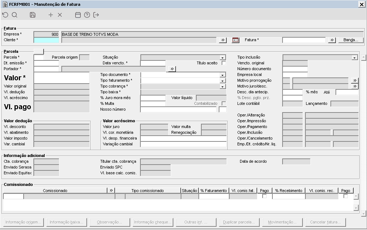The image size is (367, 230).
Task: Click the Comissionado grid scroll-down arrow
Action: pyautogui.click(x=356, y=208)
